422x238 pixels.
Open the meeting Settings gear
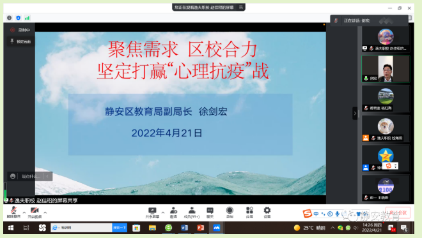[267, 212]
